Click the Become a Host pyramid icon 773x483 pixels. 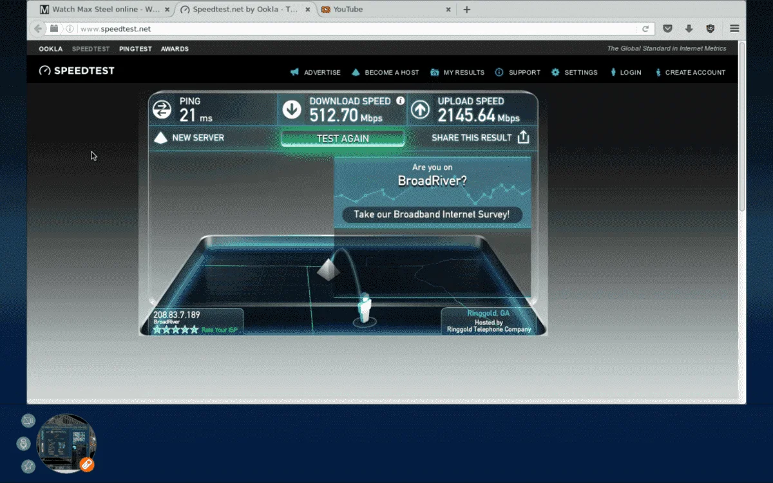click(x=356, y=72)
